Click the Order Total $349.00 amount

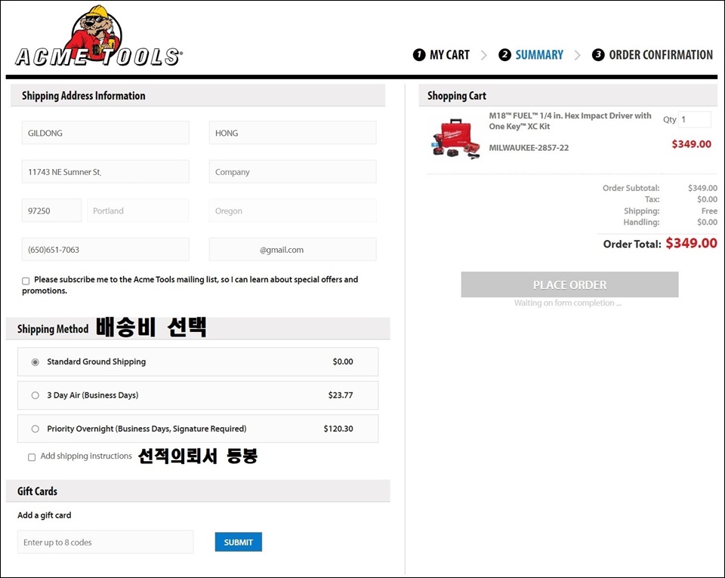(x=691, y=244)
